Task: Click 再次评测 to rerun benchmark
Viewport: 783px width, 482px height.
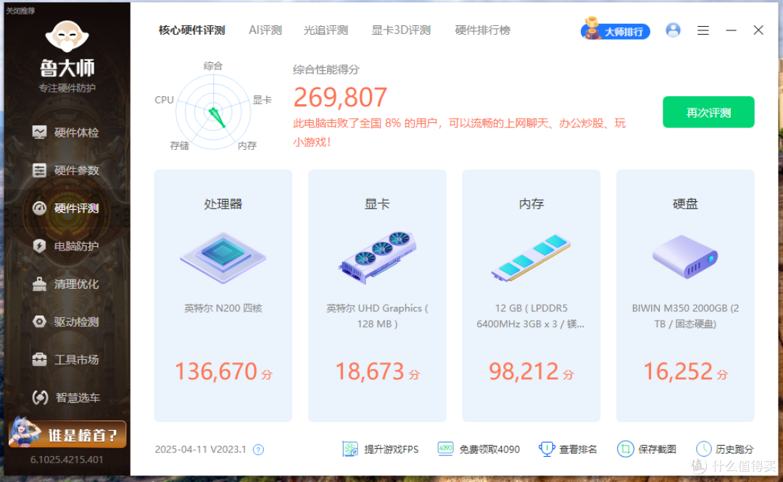Action: coord(708,112)
